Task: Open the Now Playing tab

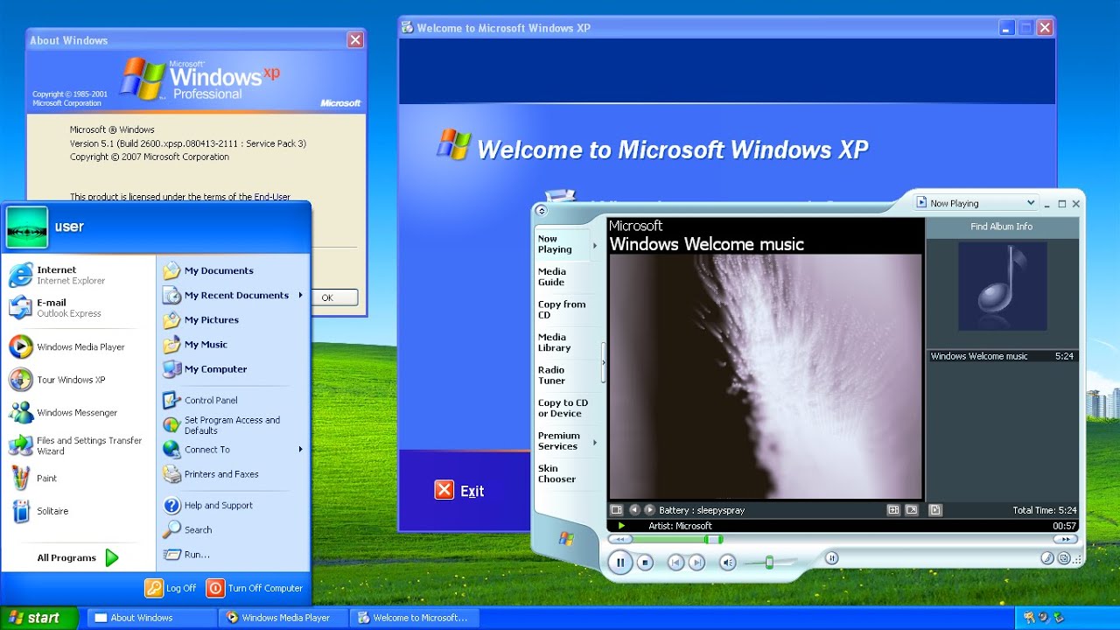Action: click(562, 244)
